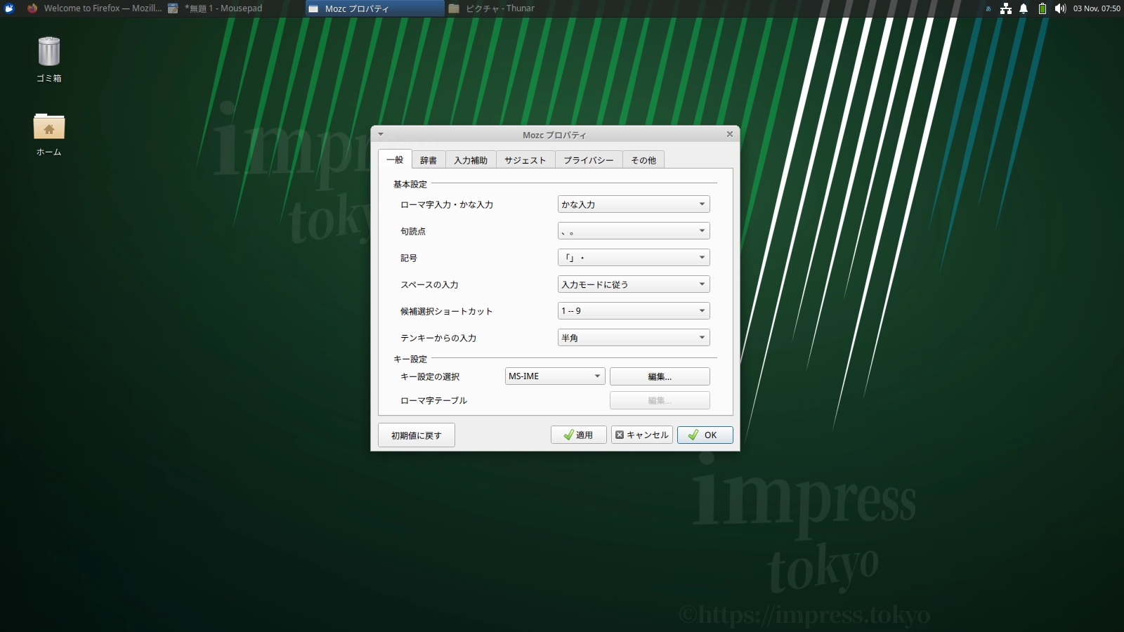Click the キー設定 section heading
The width and height of the screenshot is (1124, 632).
tap(410, 359)
